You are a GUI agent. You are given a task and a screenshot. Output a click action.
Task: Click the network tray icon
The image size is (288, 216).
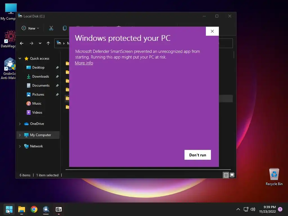pyautogui.click(x=246, y=209)
